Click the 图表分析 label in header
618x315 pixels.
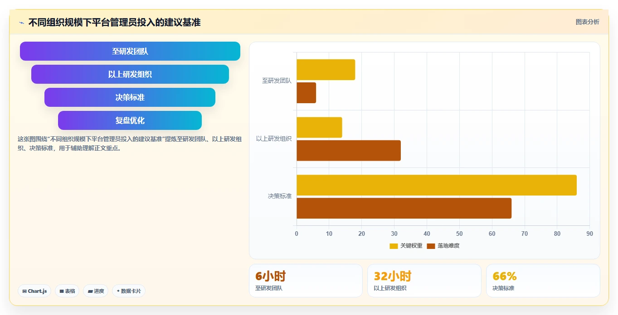point(587,22)
